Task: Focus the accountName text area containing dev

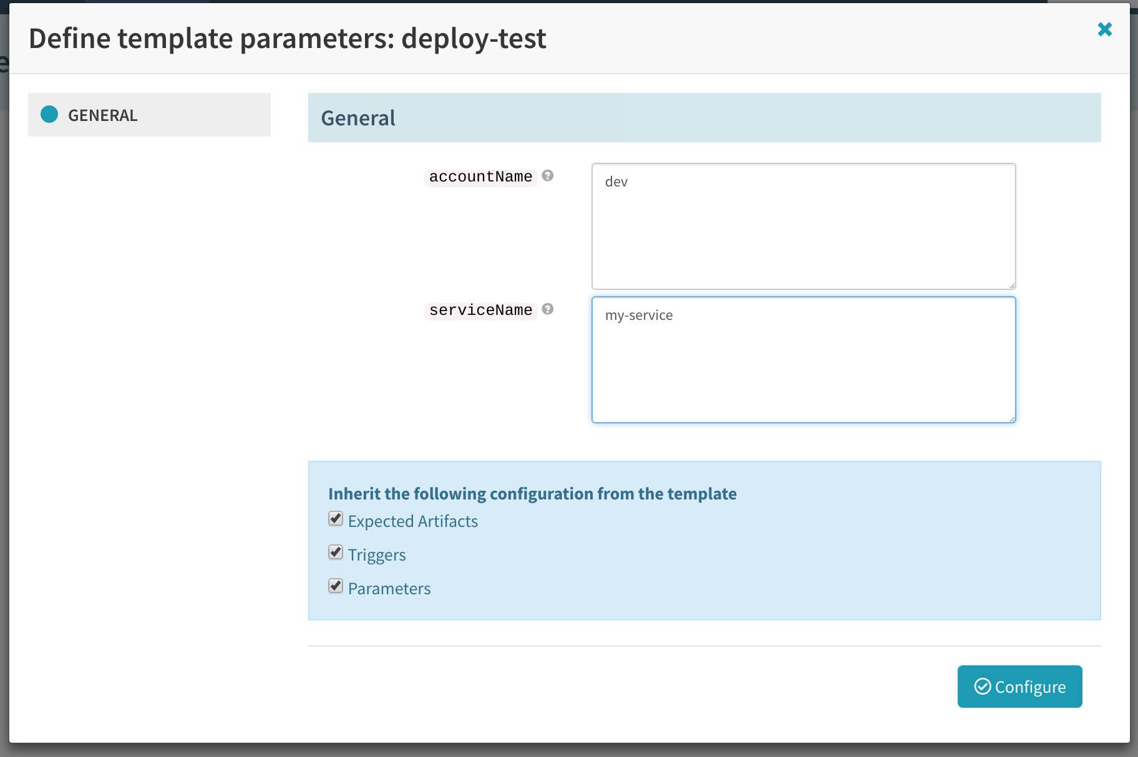Action: click(803, 226)
